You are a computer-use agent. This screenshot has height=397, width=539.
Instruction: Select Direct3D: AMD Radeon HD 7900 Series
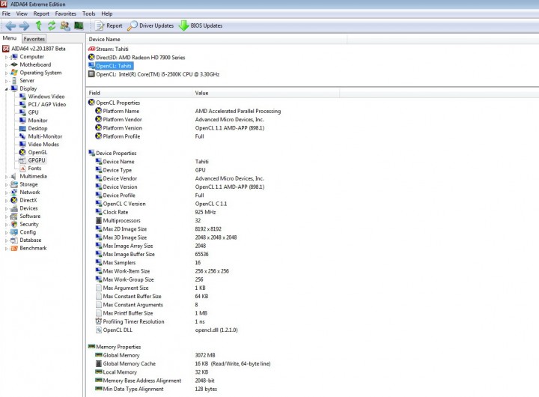coord(137,58)
